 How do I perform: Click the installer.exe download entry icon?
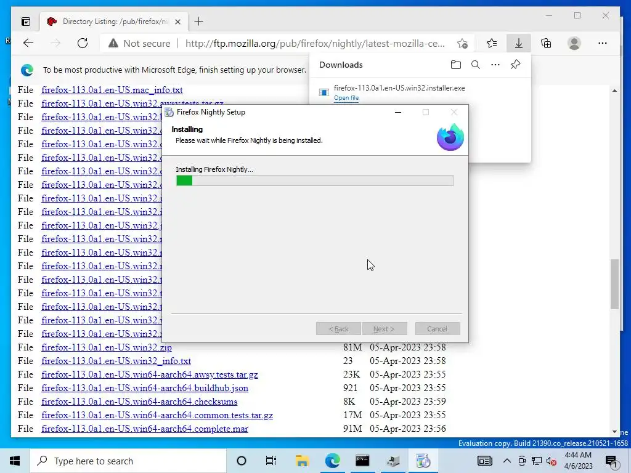click(324, 92)
